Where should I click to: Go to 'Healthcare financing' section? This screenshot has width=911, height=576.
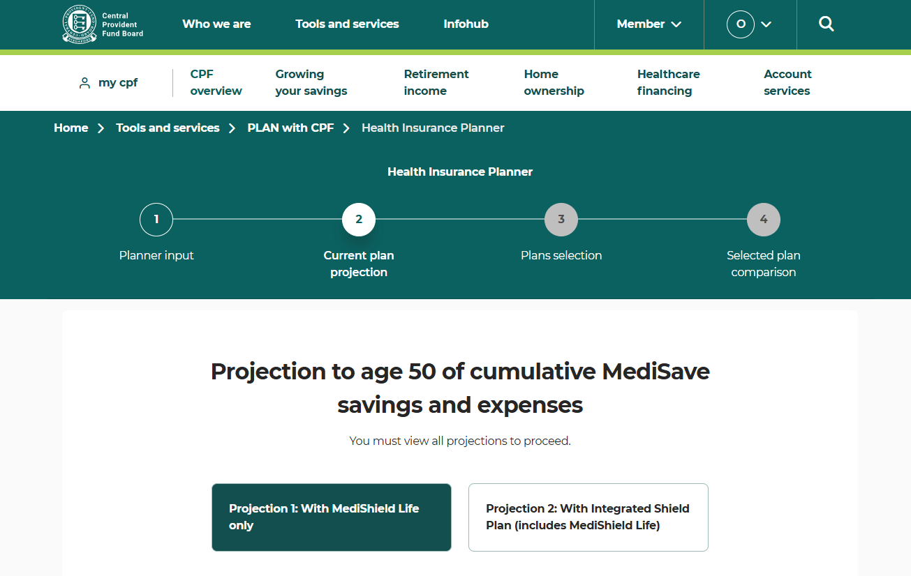pos(668,82)
